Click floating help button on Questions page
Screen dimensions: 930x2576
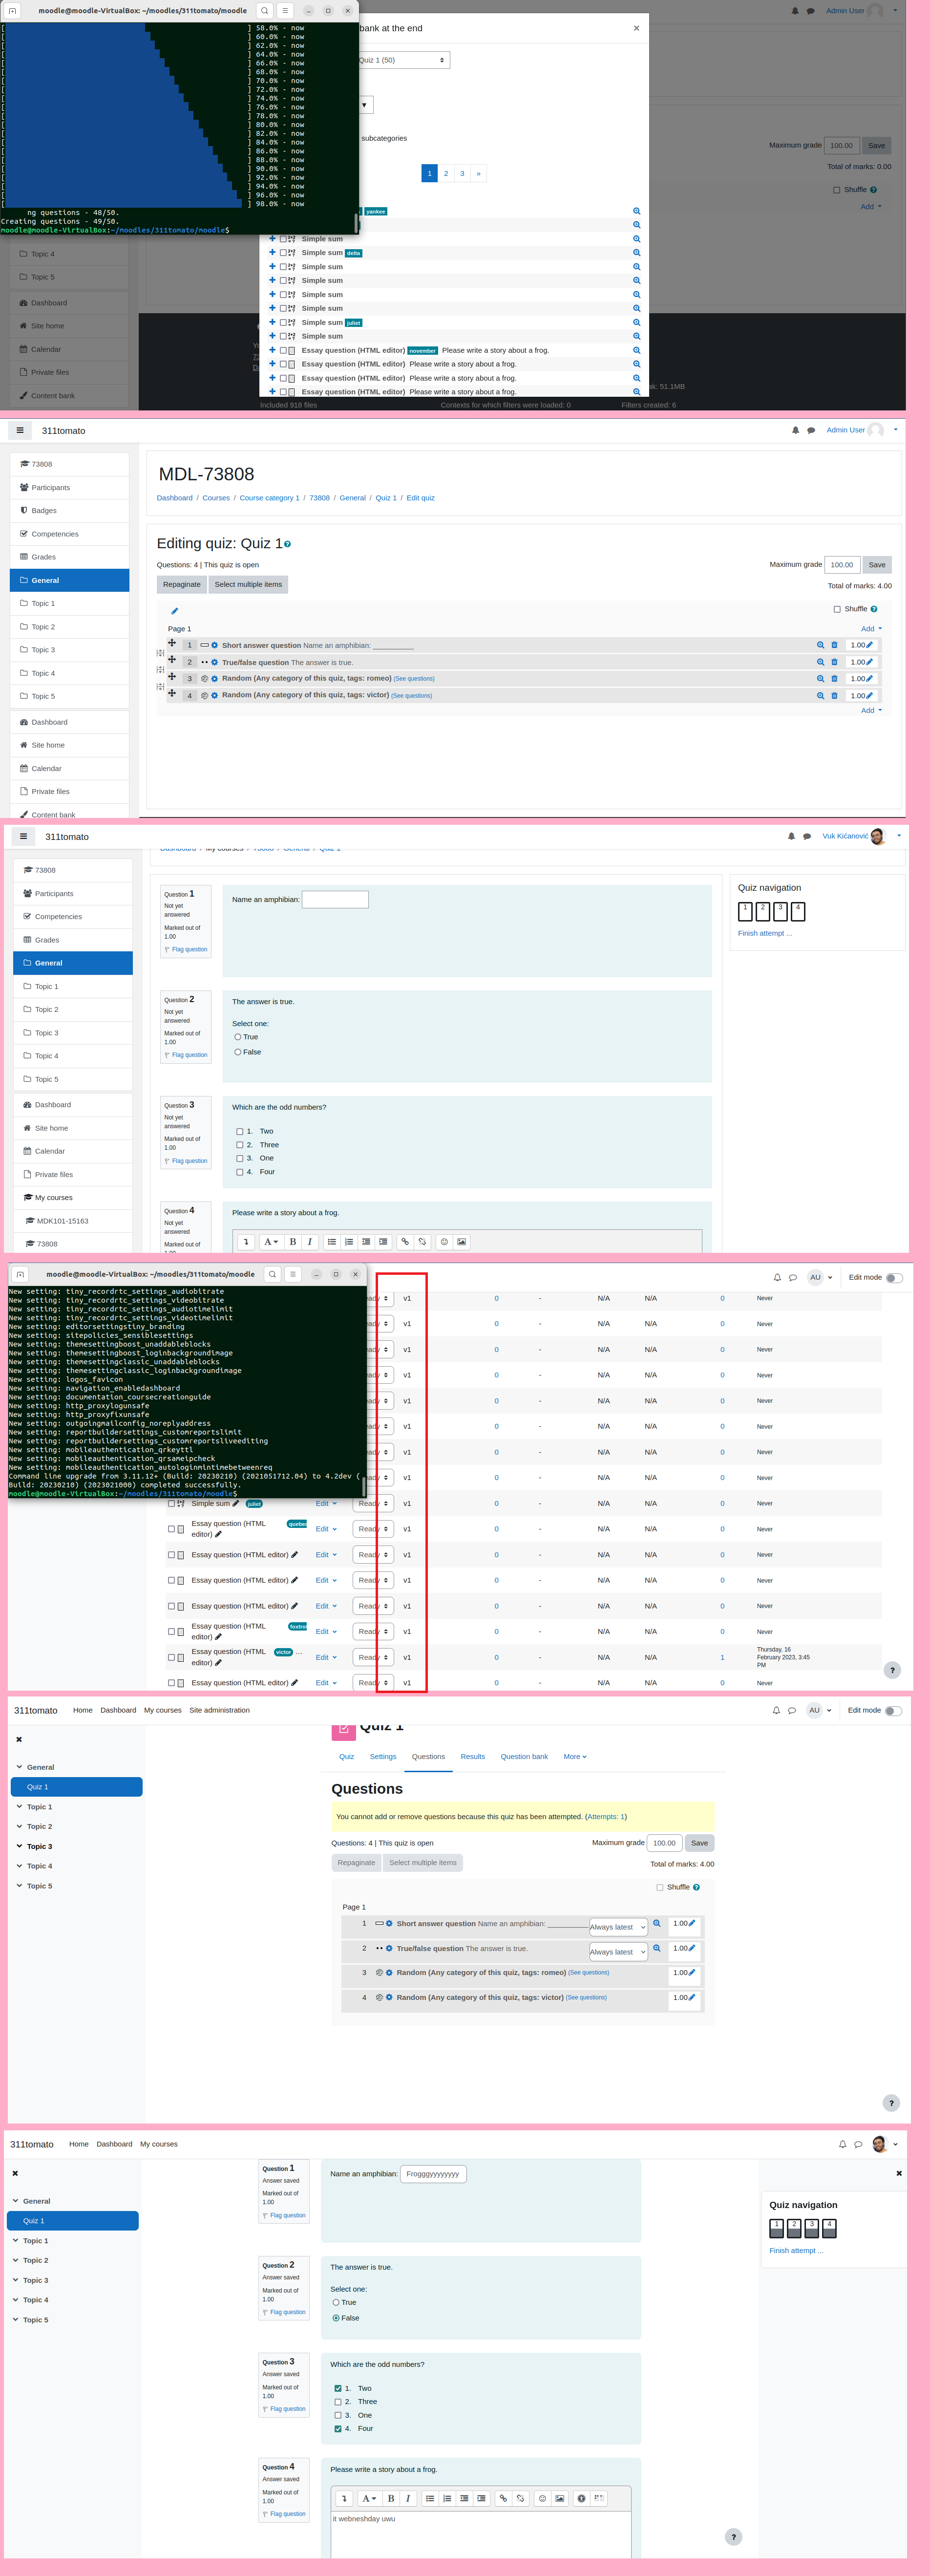pos(891,2103)
